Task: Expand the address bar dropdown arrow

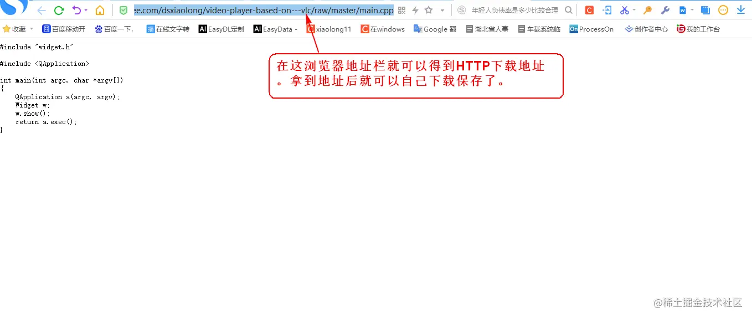Action: point(442,11)
